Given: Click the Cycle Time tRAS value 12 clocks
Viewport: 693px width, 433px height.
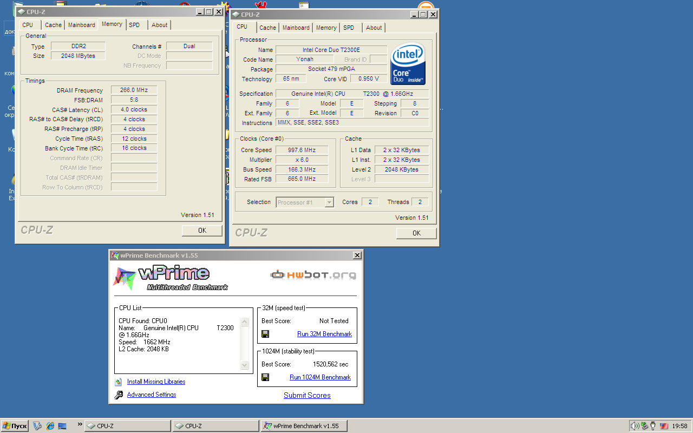Looking at the screenshot, I should pyautogui.click(x=134, y=139).
